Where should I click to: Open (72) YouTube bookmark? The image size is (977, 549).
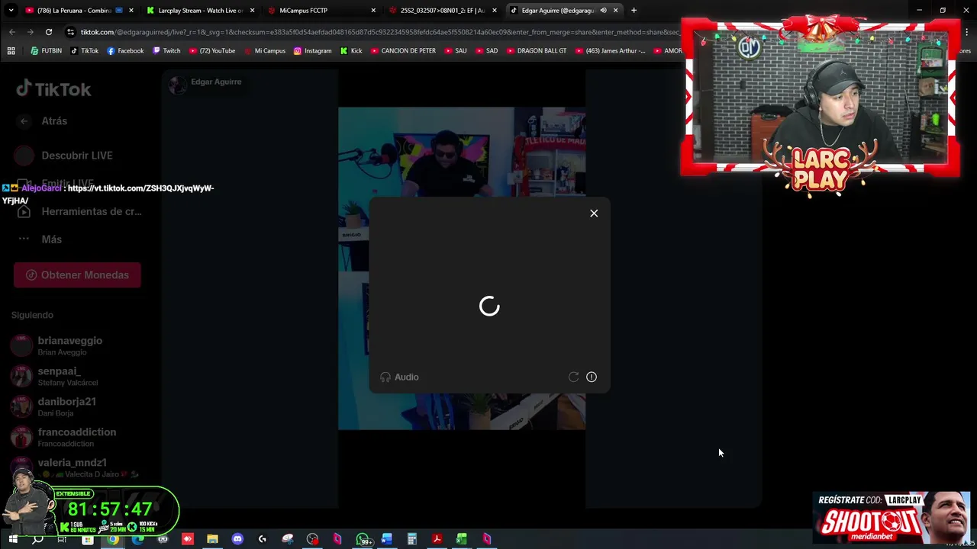pyautogui.click(x=212, y=51)
